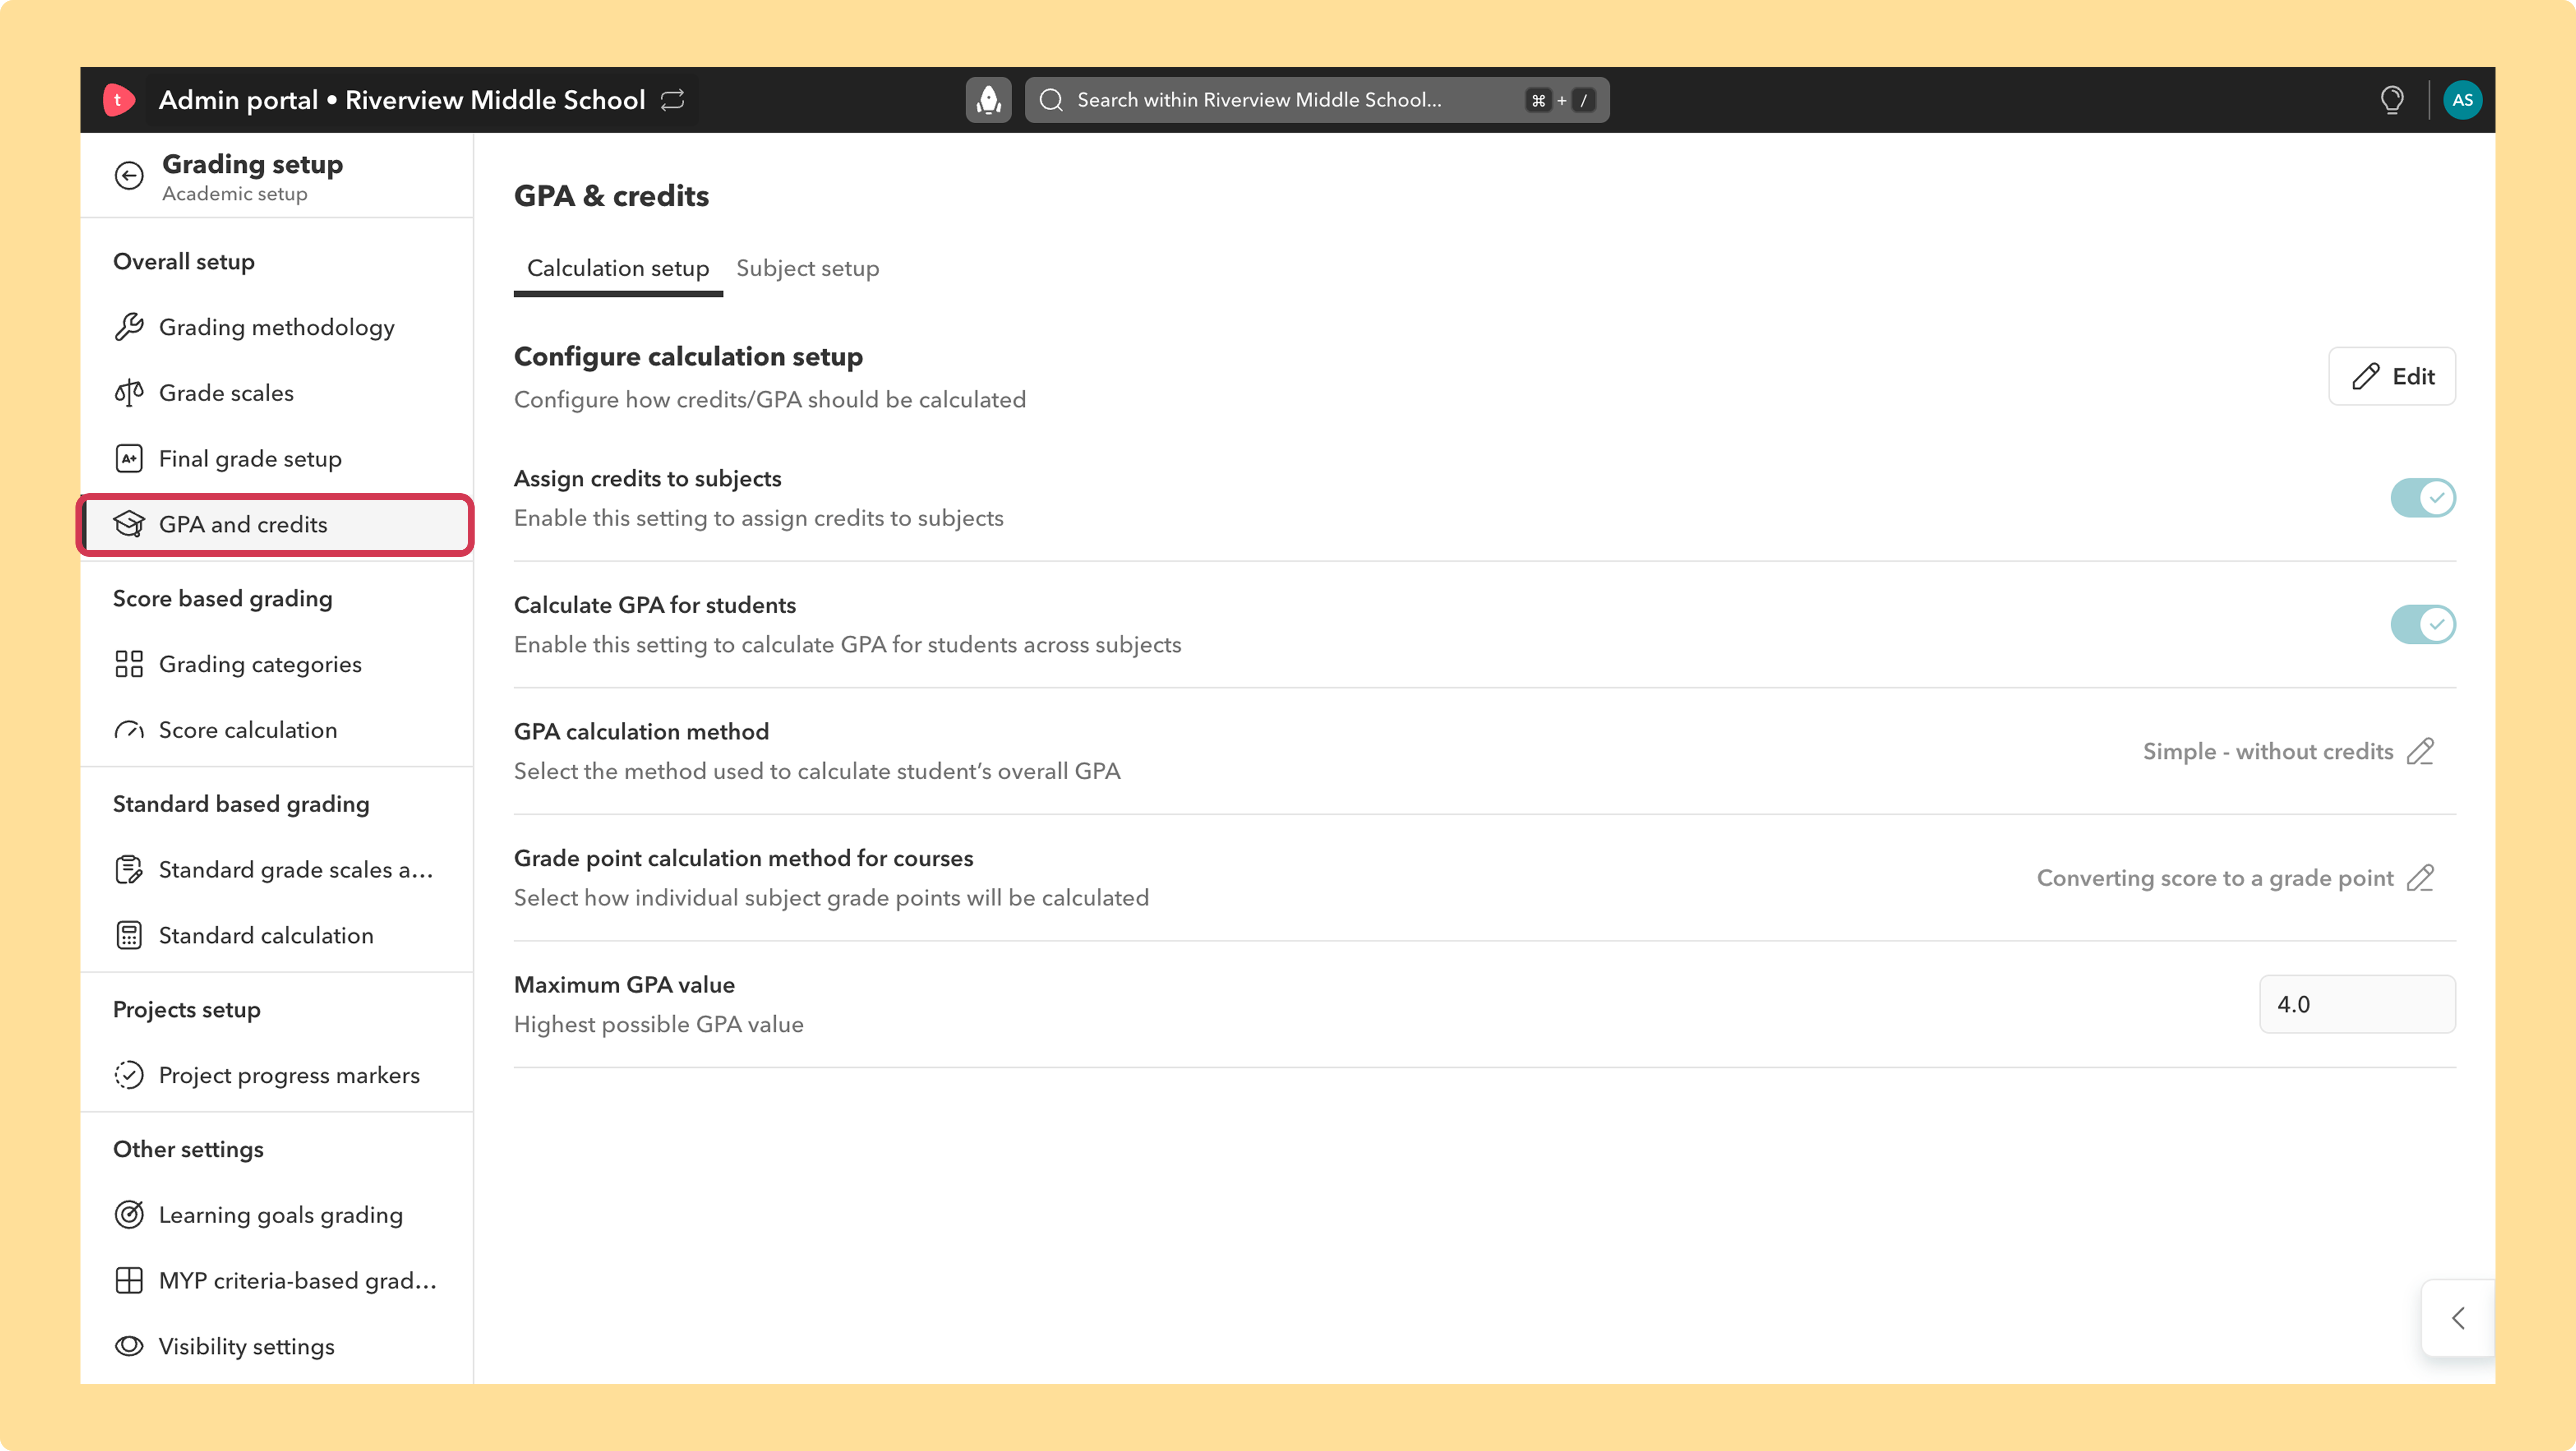Open the rocket launcher icon

988,100
